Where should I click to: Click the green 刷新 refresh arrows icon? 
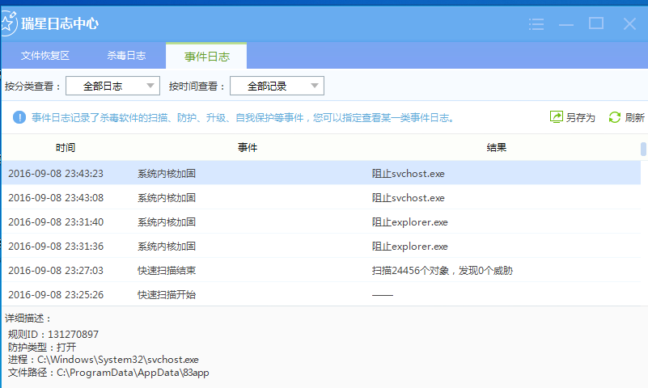(x=615, y=117)
